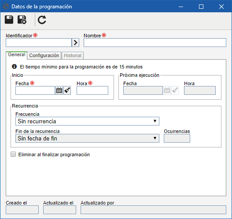Click the Inicio Fecha input field

(x=35, y=90)
